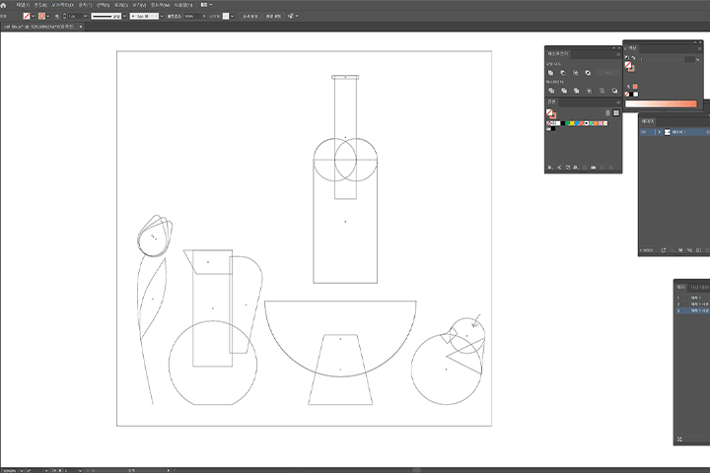Screen dimensions: 710x473
Task: Open the stroke weight value dropdown
Action: (86, 16)
